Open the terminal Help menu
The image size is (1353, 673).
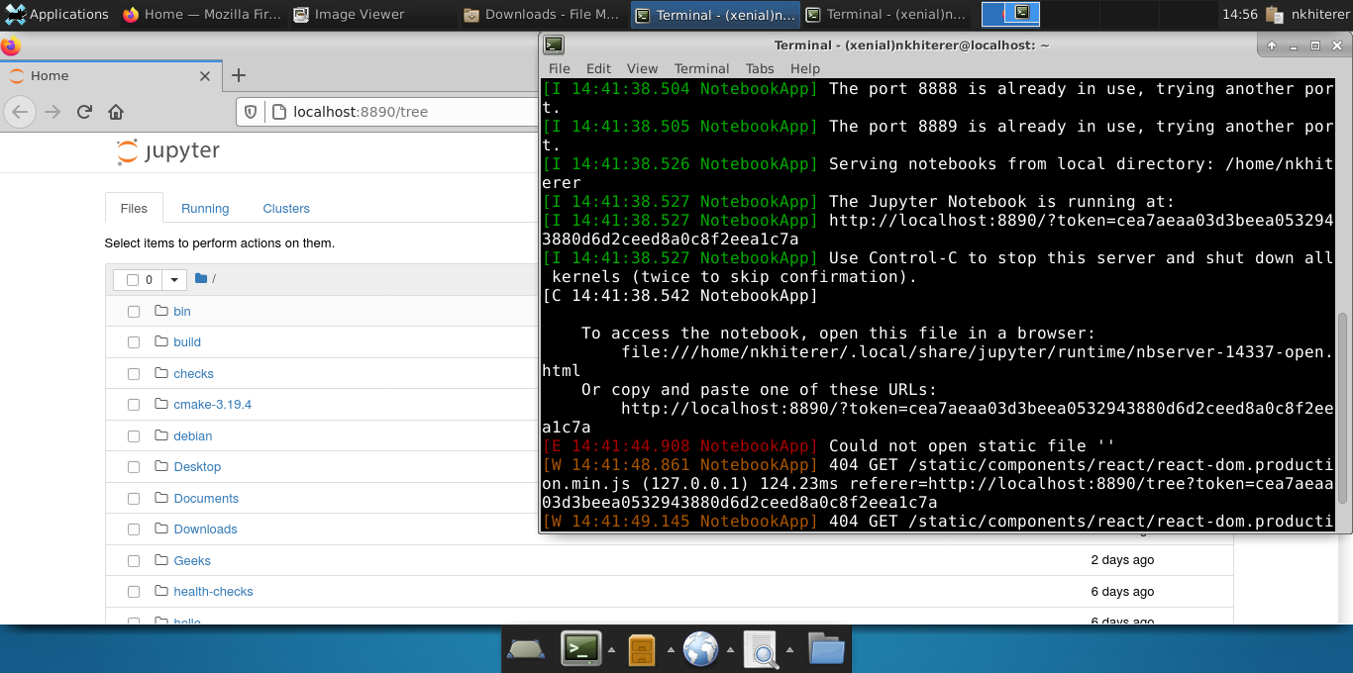coord(805,68)
